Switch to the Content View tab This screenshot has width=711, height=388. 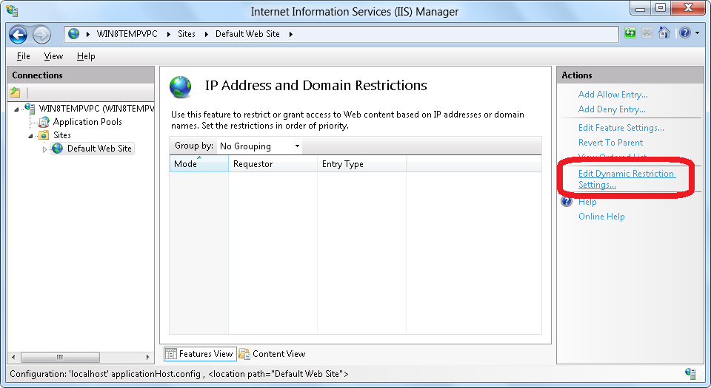tap(272, 354)
